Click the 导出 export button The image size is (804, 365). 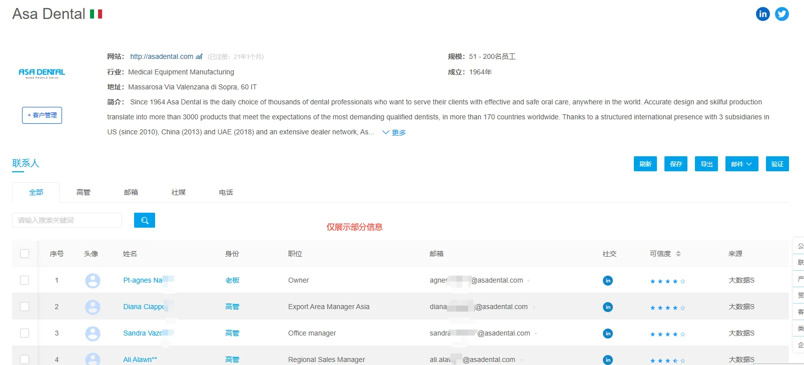point(706,164)
